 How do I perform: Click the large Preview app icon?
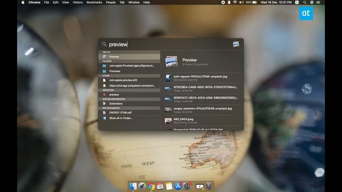171,62
